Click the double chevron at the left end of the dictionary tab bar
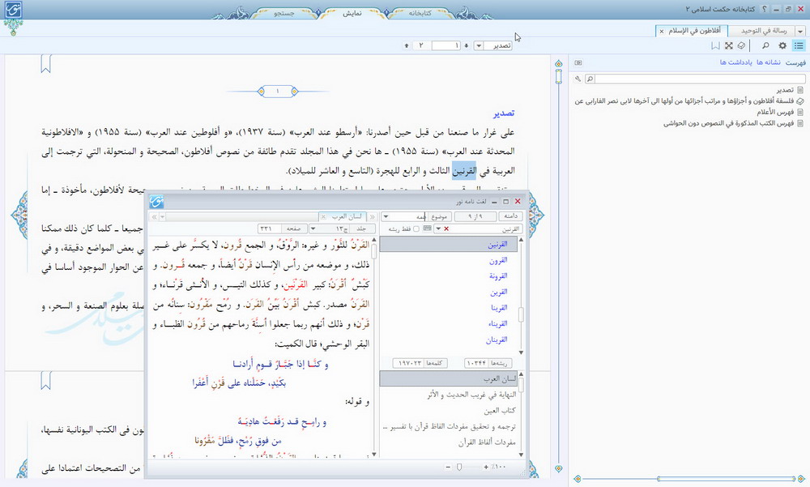This screenshot has height=487, width=810. (x=154, y=216)
